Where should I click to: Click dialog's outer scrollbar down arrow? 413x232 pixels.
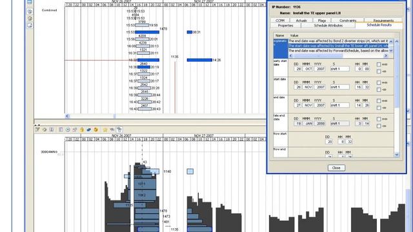(x=397, y=155)
